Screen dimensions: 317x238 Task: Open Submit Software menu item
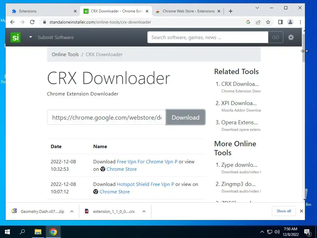coord(56,37)
